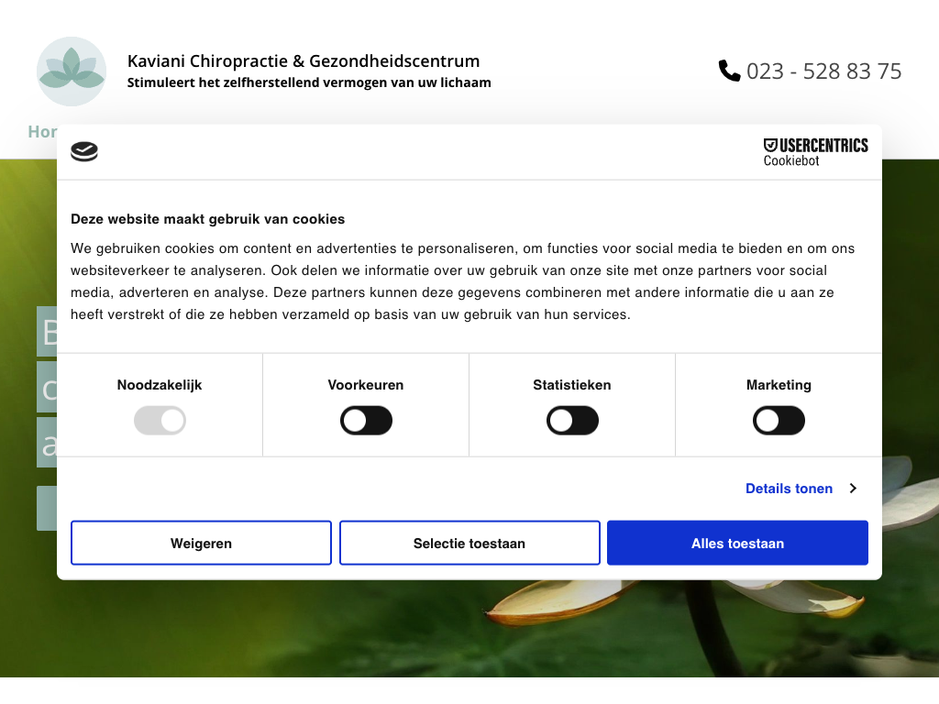Enable the Statistieken cookies switch

[x=572, y=422]
